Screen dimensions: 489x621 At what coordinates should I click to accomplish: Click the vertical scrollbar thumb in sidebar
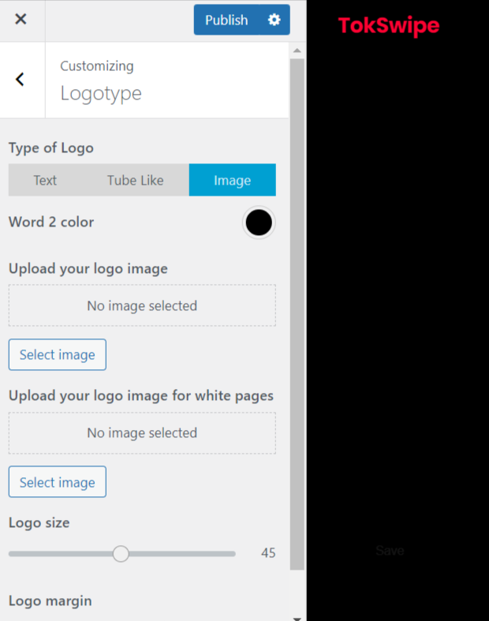click(x=297, y=316)
